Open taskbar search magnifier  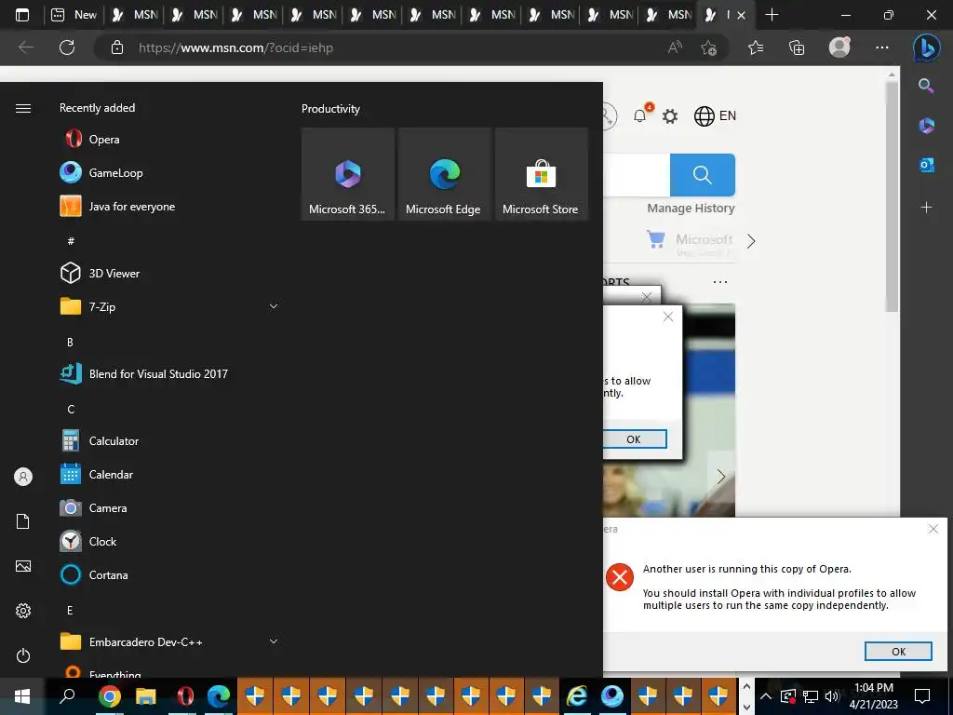coord(67,696)
